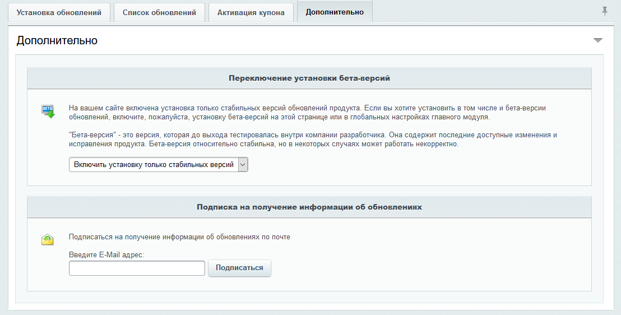The width and height of the screenshot is (621, 315).
Task: Click the BETA download icon
Action: coord(48,111)
